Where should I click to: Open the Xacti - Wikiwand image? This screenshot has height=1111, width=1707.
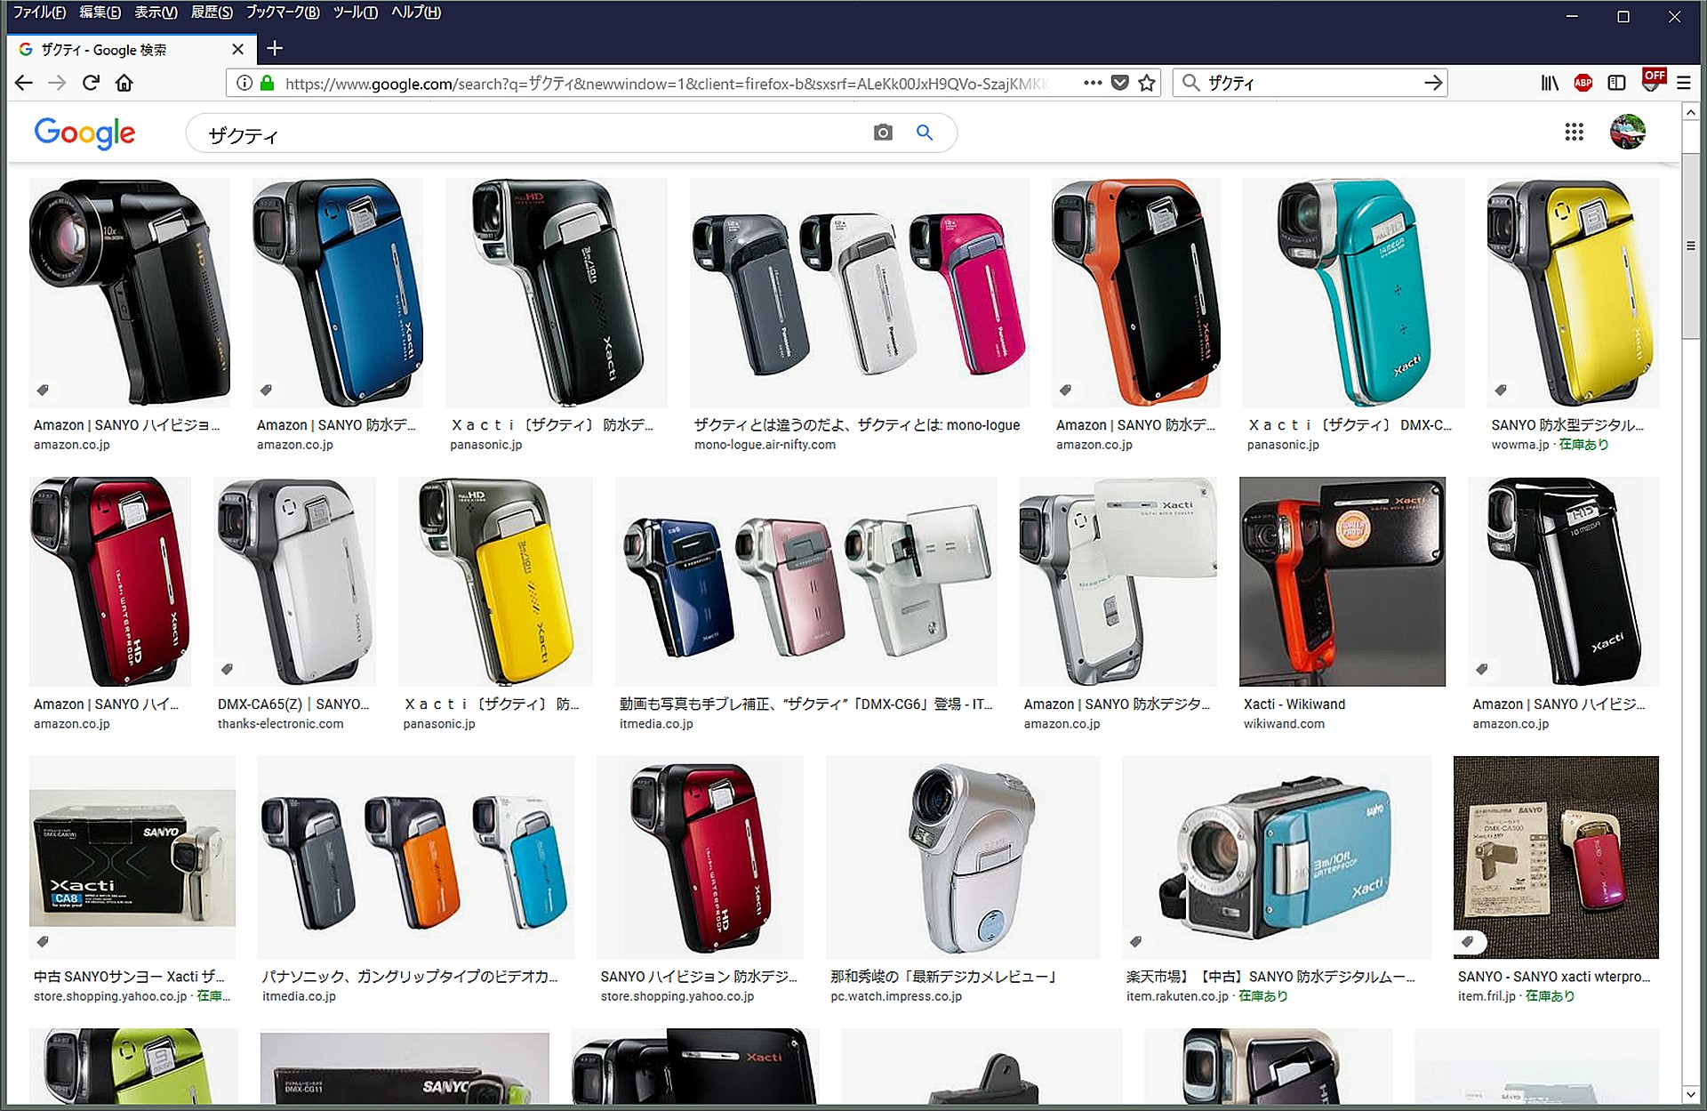point(1342,582)
